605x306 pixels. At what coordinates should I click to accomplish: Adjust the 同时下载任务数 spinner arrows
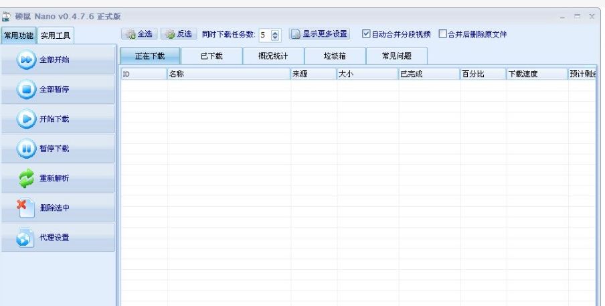click(x=275, y=35)
